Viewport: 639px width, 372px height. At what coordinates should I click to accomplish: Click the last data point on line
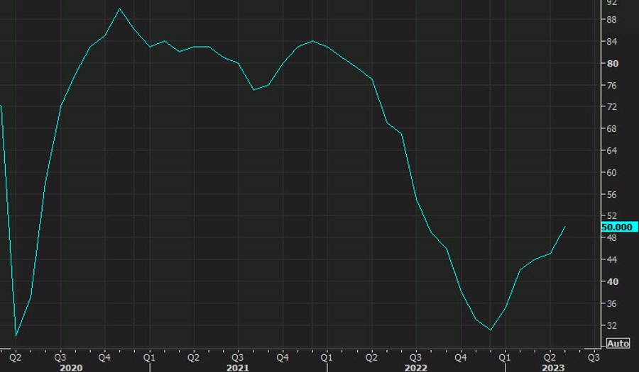coord(565,227)
